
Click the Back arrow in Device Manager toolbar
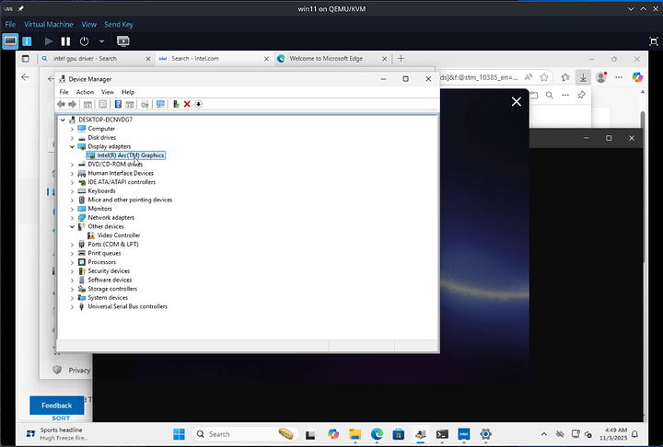[x=61, y=104]
